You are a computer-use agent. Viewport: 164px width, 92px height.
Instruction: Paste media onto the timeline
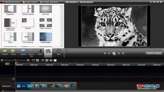55,60
